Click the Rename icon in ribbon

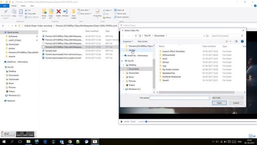pyautogui.click(x=65, y=13)
